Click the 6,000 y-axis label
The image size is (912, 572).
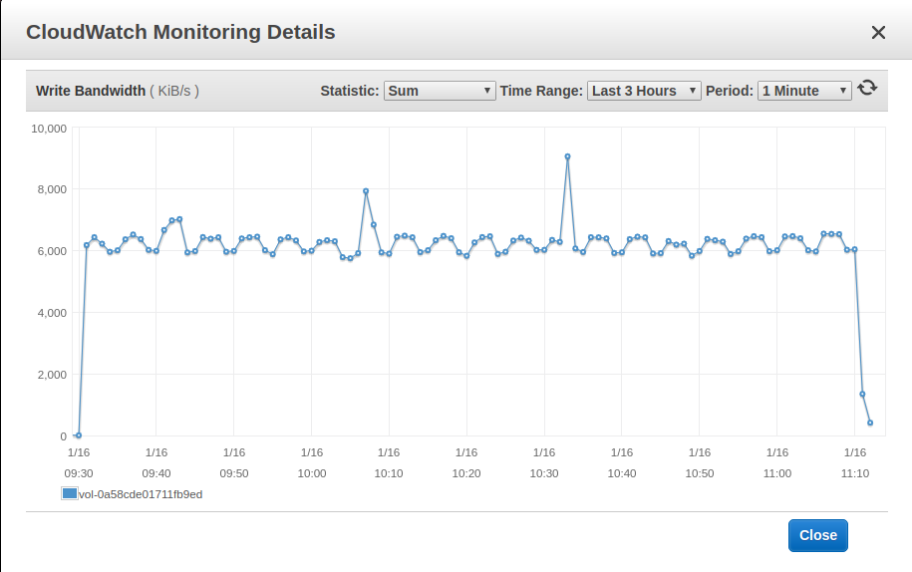(x=49, y=251)
